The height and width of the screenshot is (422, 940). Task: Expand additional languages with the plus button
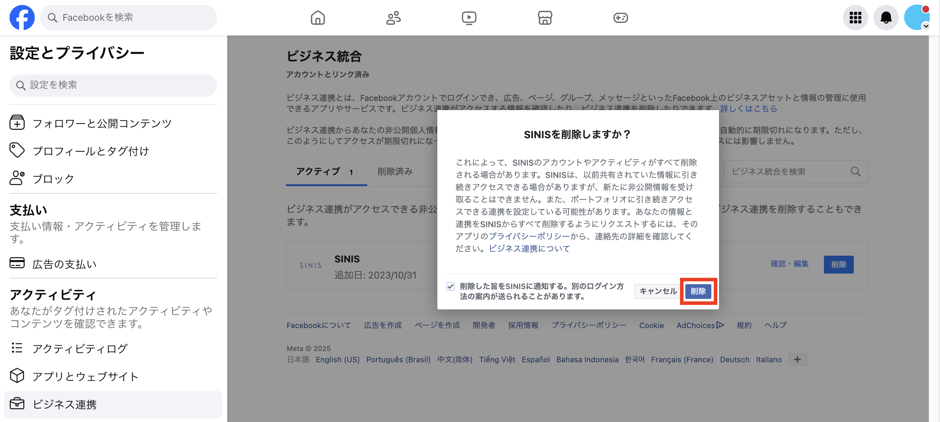pyautogui.click(x=797, y=359)
